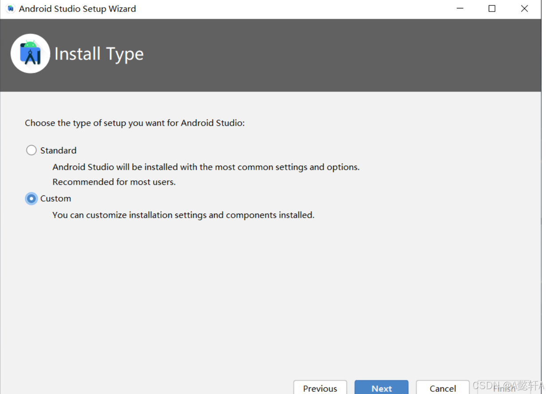Viewport: 546px width, 394px height.
Task: Select the Custom install type radio button
Action: [x=31, y=199]
